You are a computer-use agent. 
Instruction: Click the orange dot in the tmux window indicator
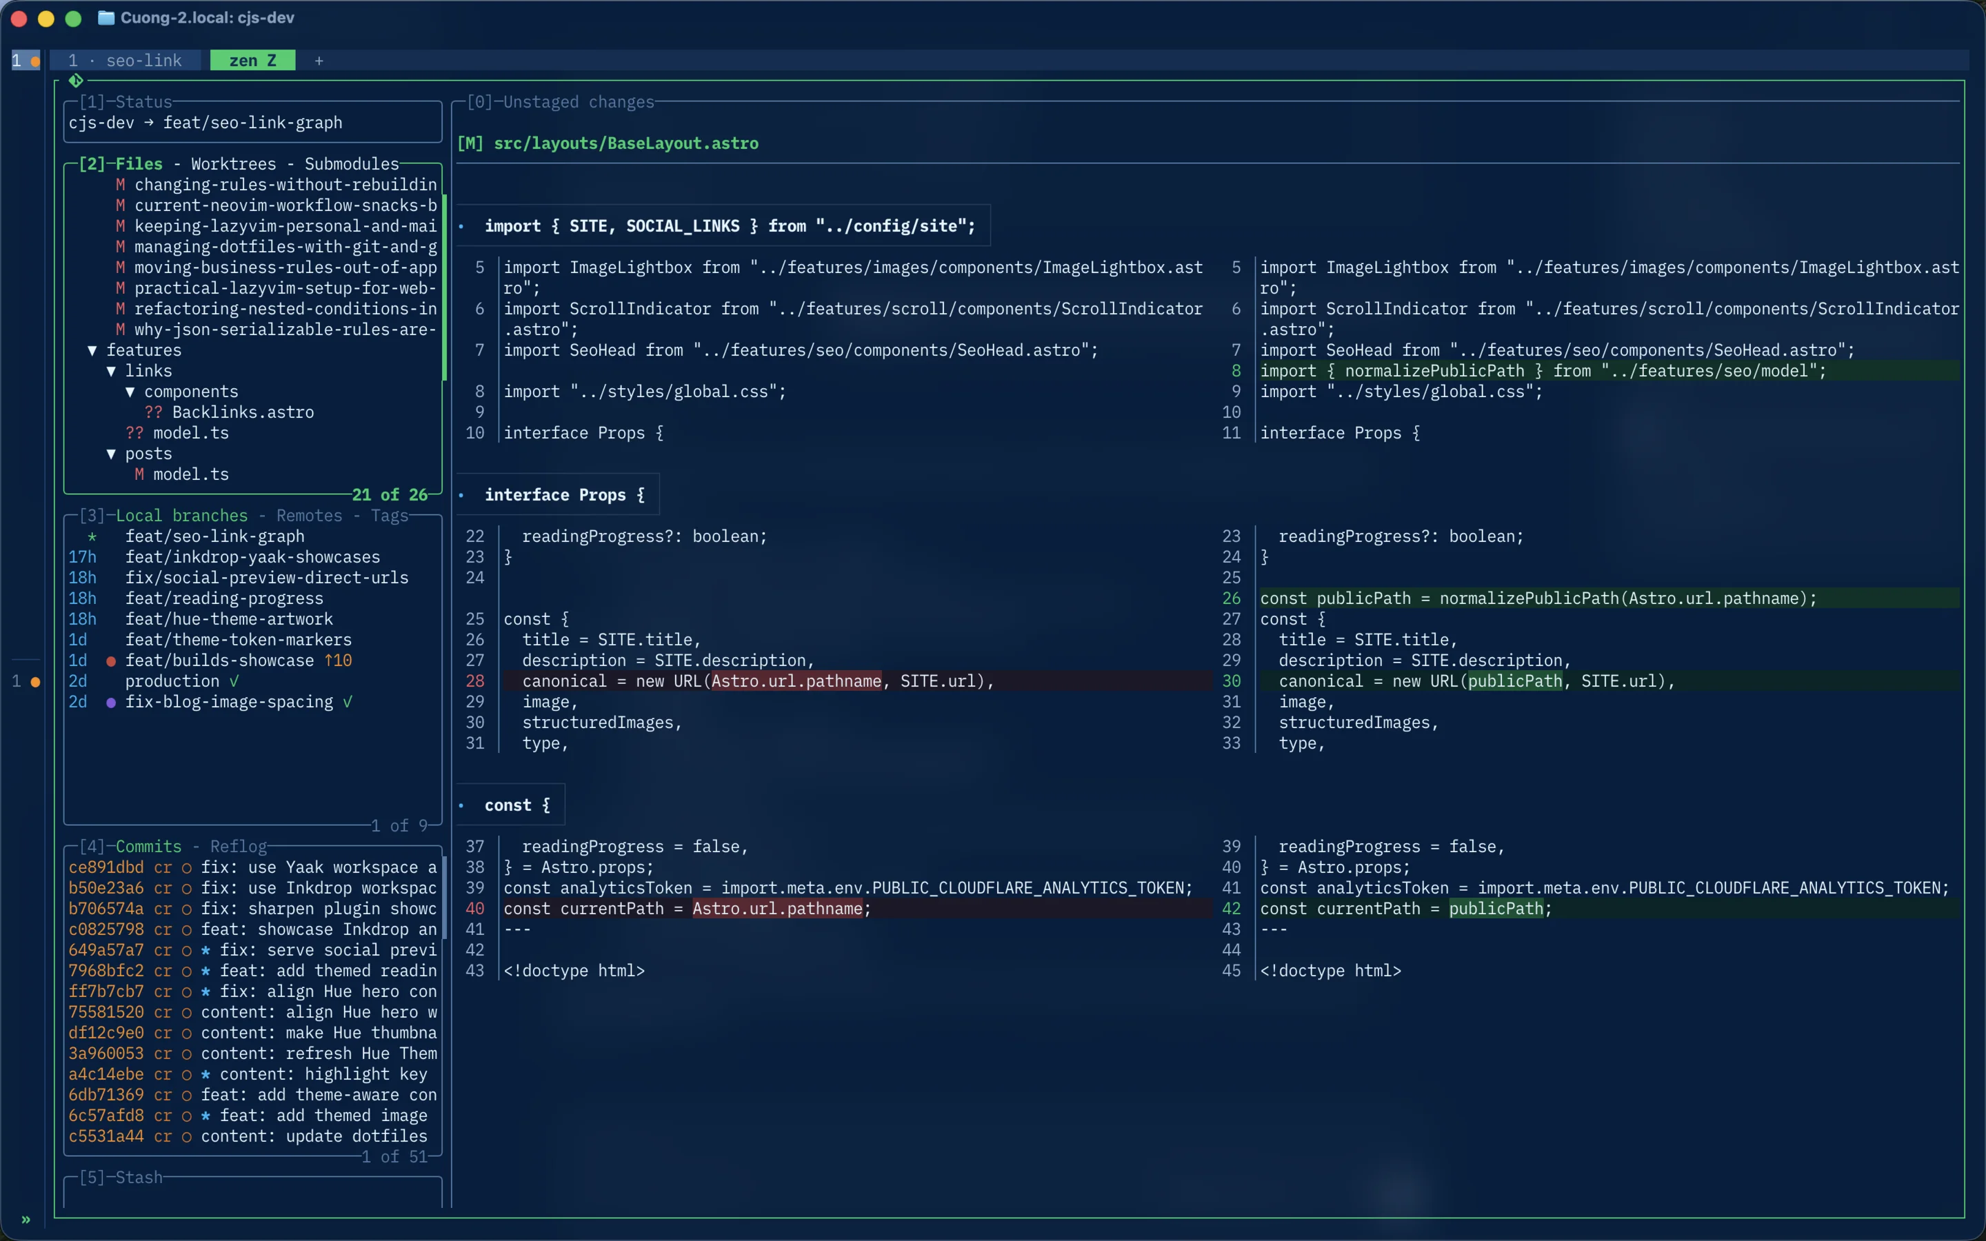(x=35, y=61)
